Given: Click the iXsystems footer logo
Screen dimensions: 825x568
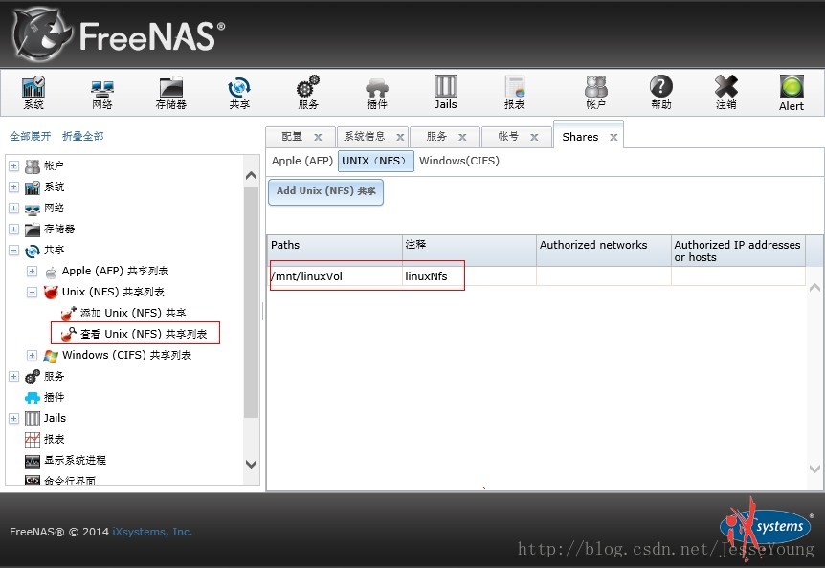Looking at the screenshot, I should (x=766, y=528).
